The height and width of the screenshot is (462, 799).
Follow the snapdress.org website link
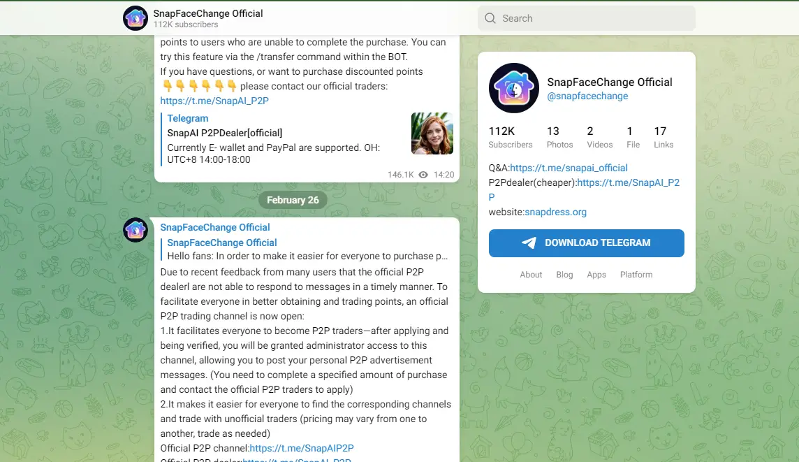pyautogui.click(x=555, y=212)
